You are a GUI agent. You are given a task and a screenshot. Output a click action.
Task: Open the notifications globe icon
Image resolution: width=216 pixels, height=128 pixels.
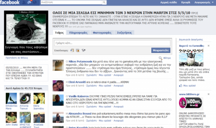click(35, 2)
